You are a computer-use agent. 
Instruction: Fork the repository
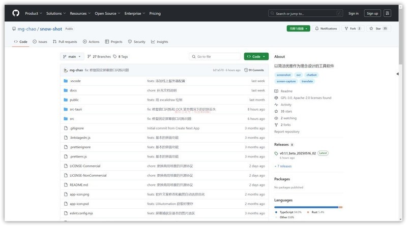point(353,28)
